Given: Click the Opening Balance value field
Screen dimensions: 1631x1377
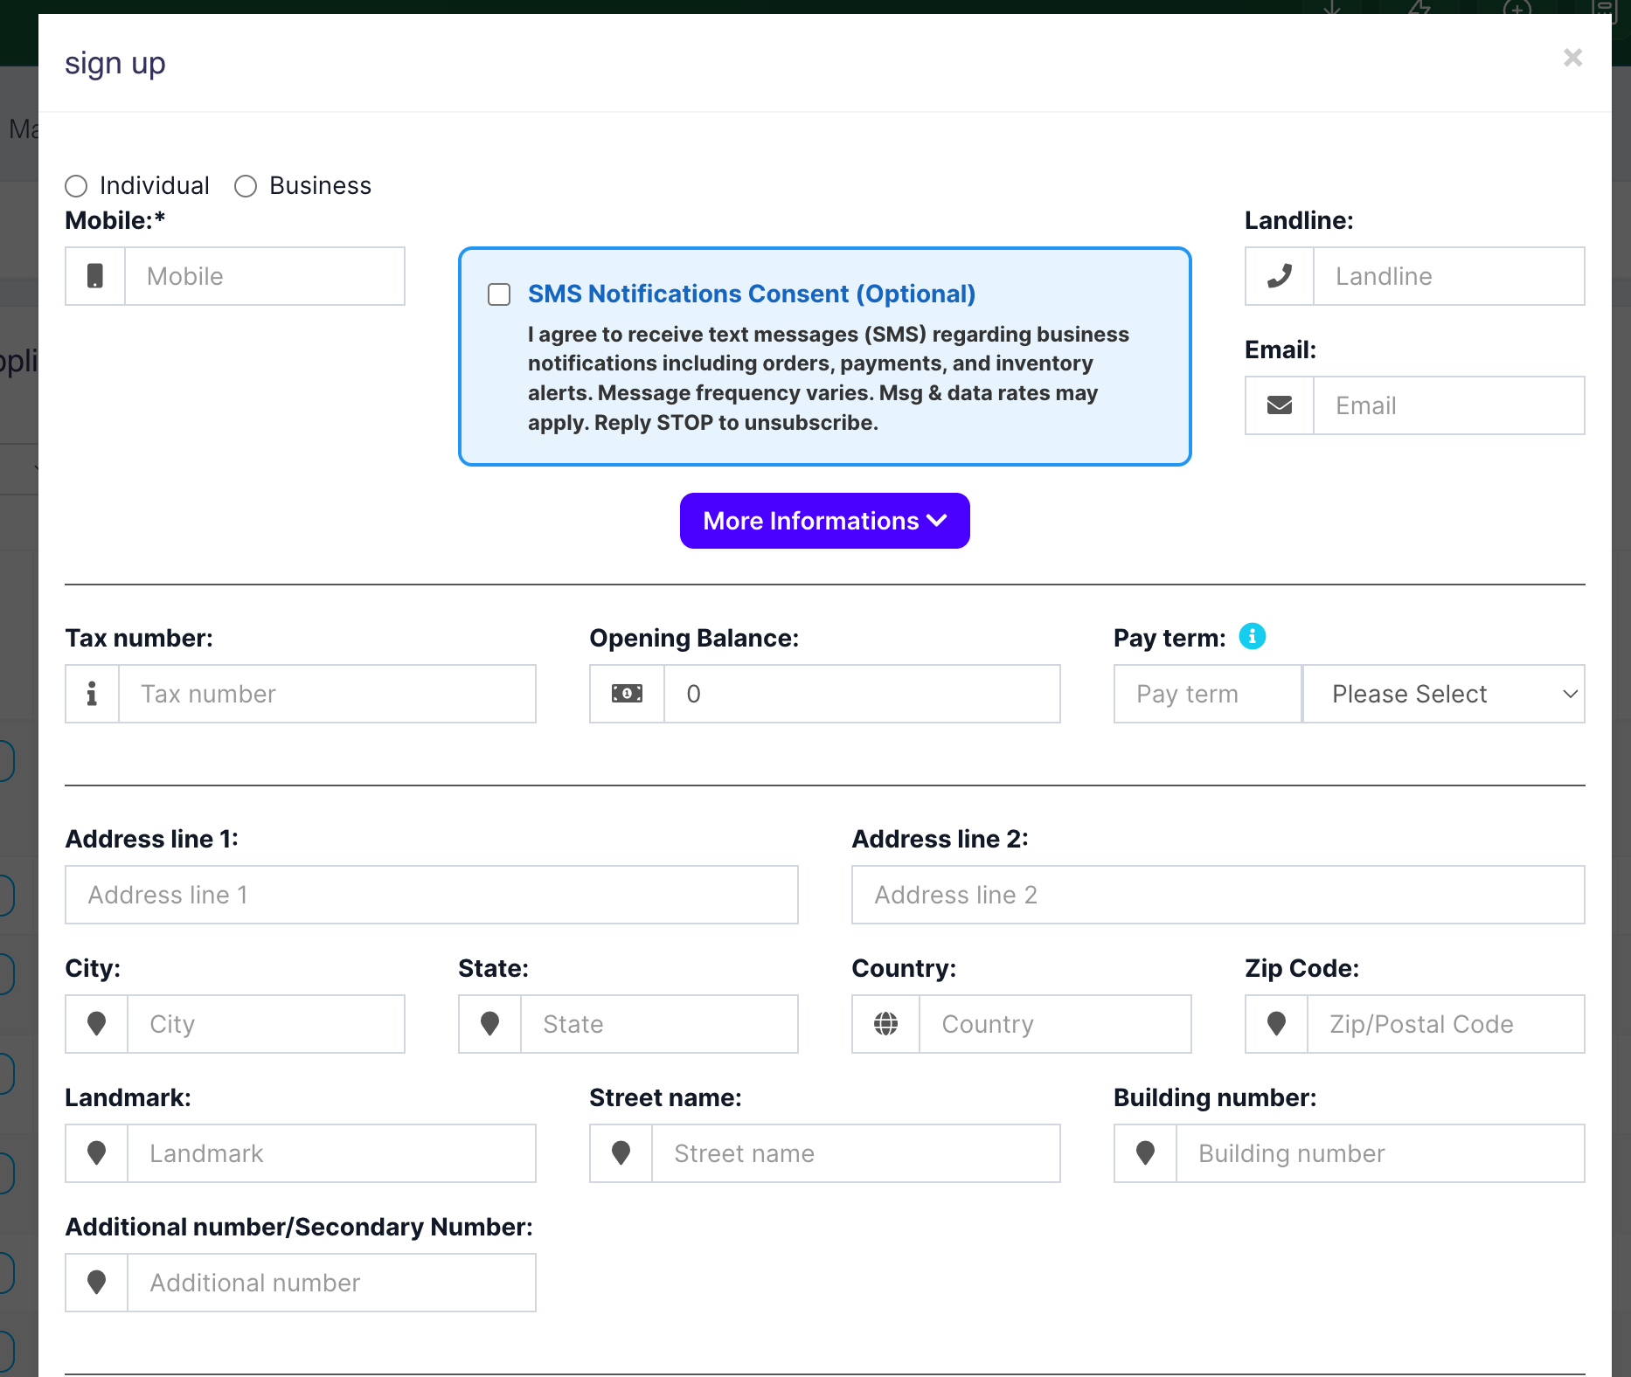Looking at the screenshot, I should 862,693.
